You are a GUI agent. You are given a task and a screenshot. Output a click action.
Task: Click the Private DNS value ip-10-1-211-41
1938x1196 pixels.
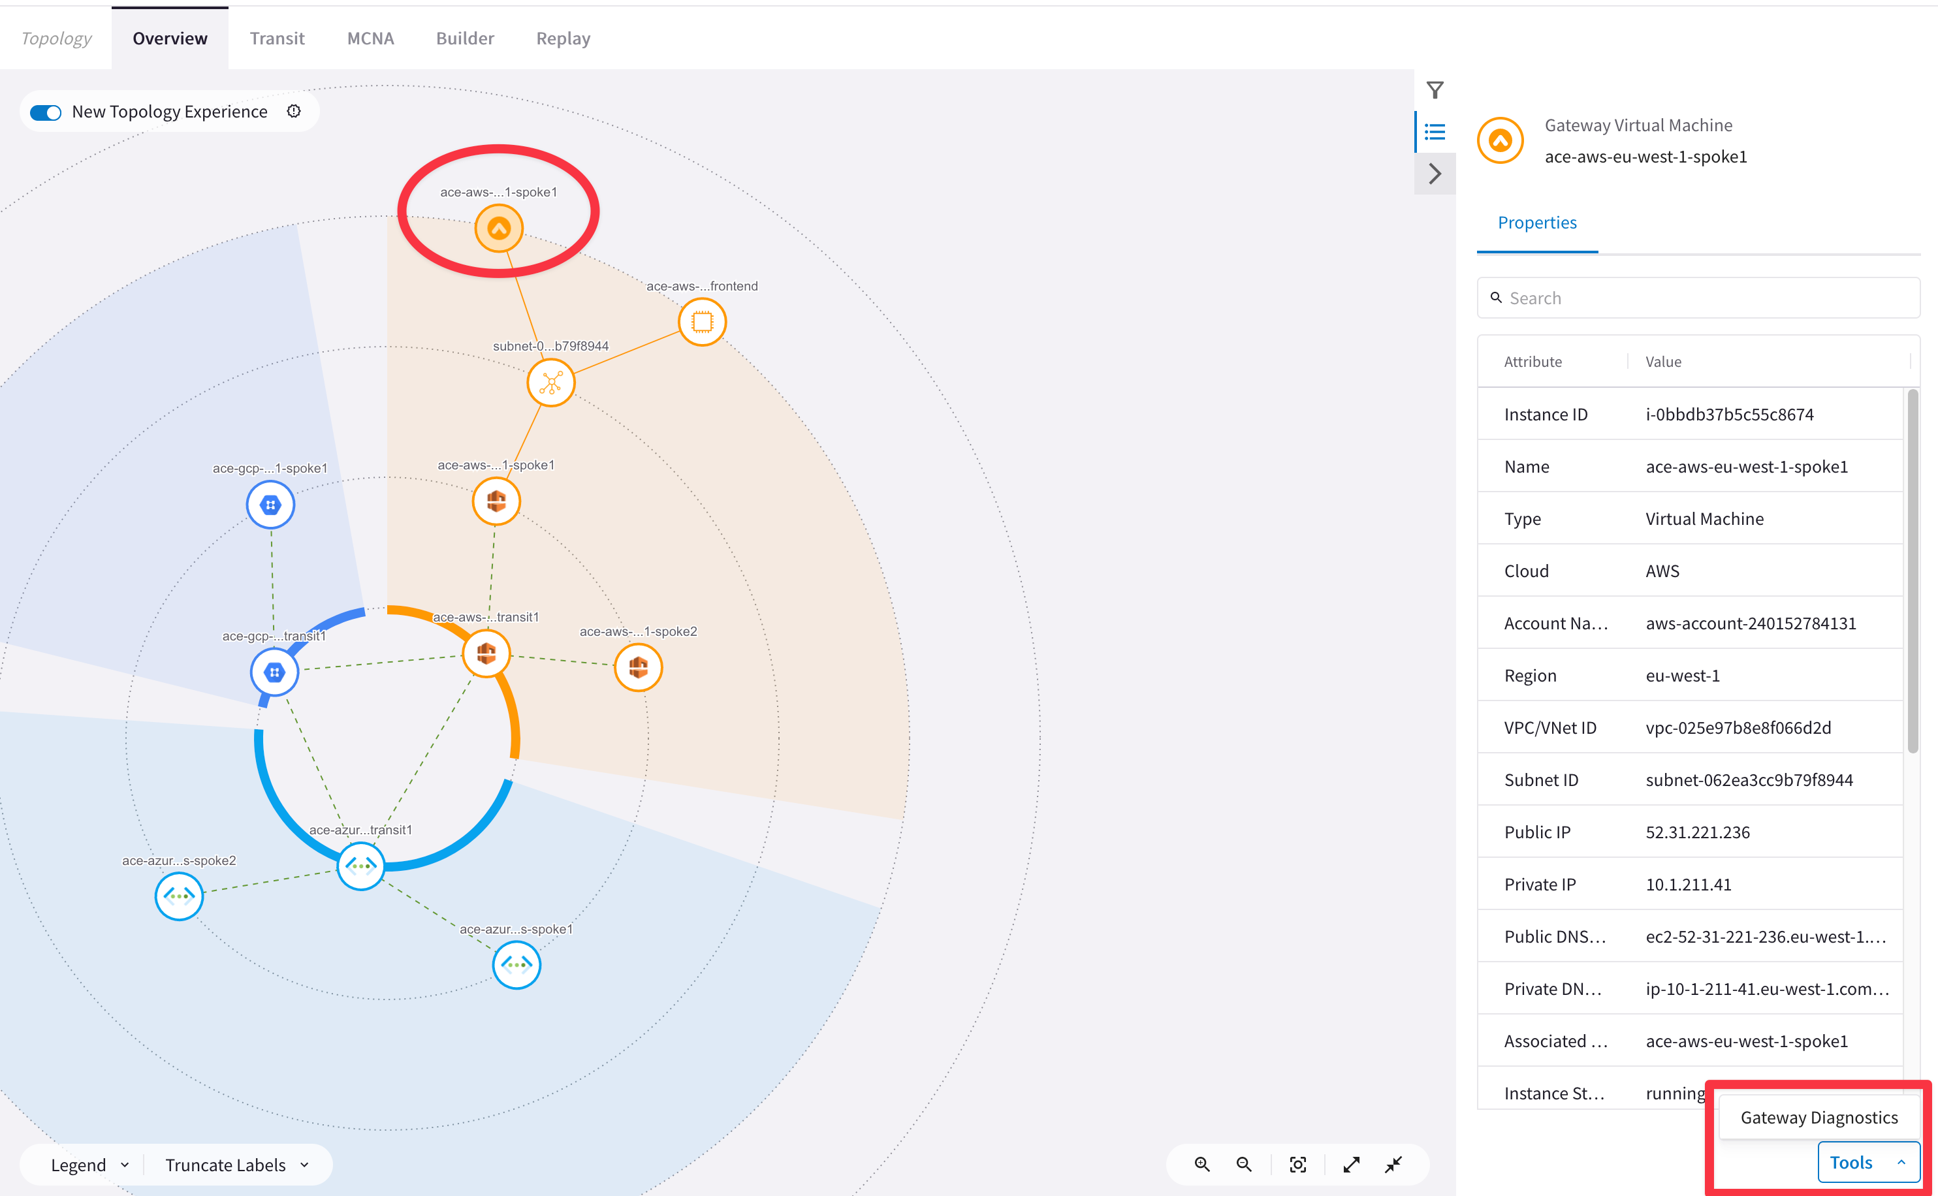(x=1767, y=989)
